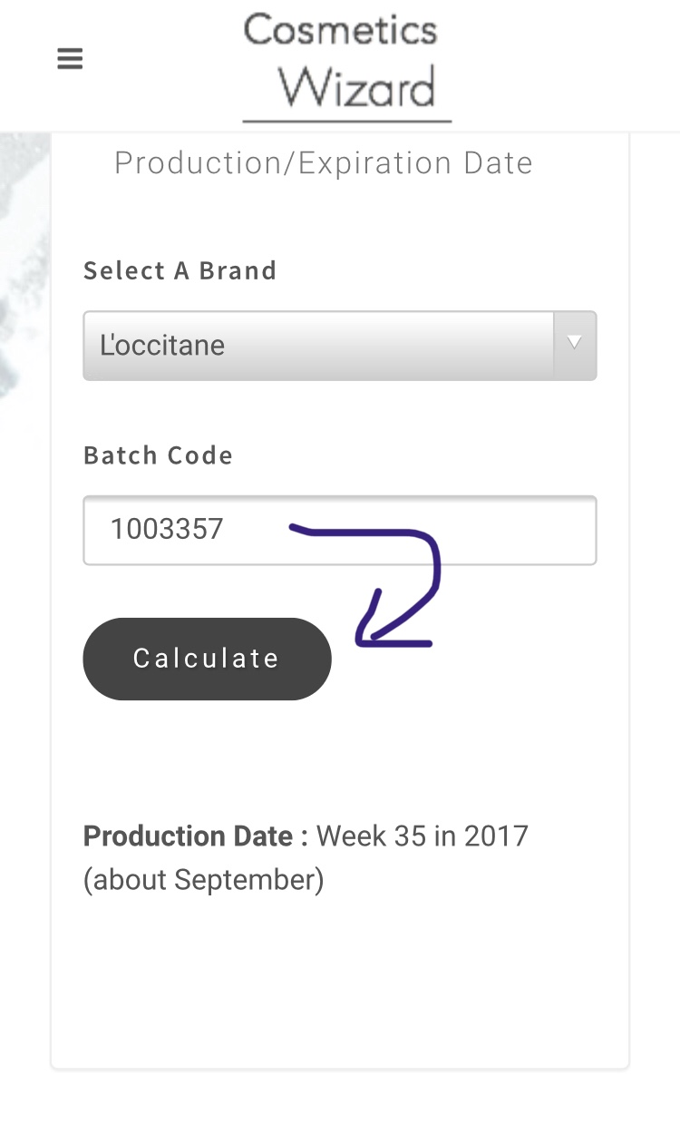Click the (about September) text
This screenshot has height=1134, width=680.
[204, 880]
